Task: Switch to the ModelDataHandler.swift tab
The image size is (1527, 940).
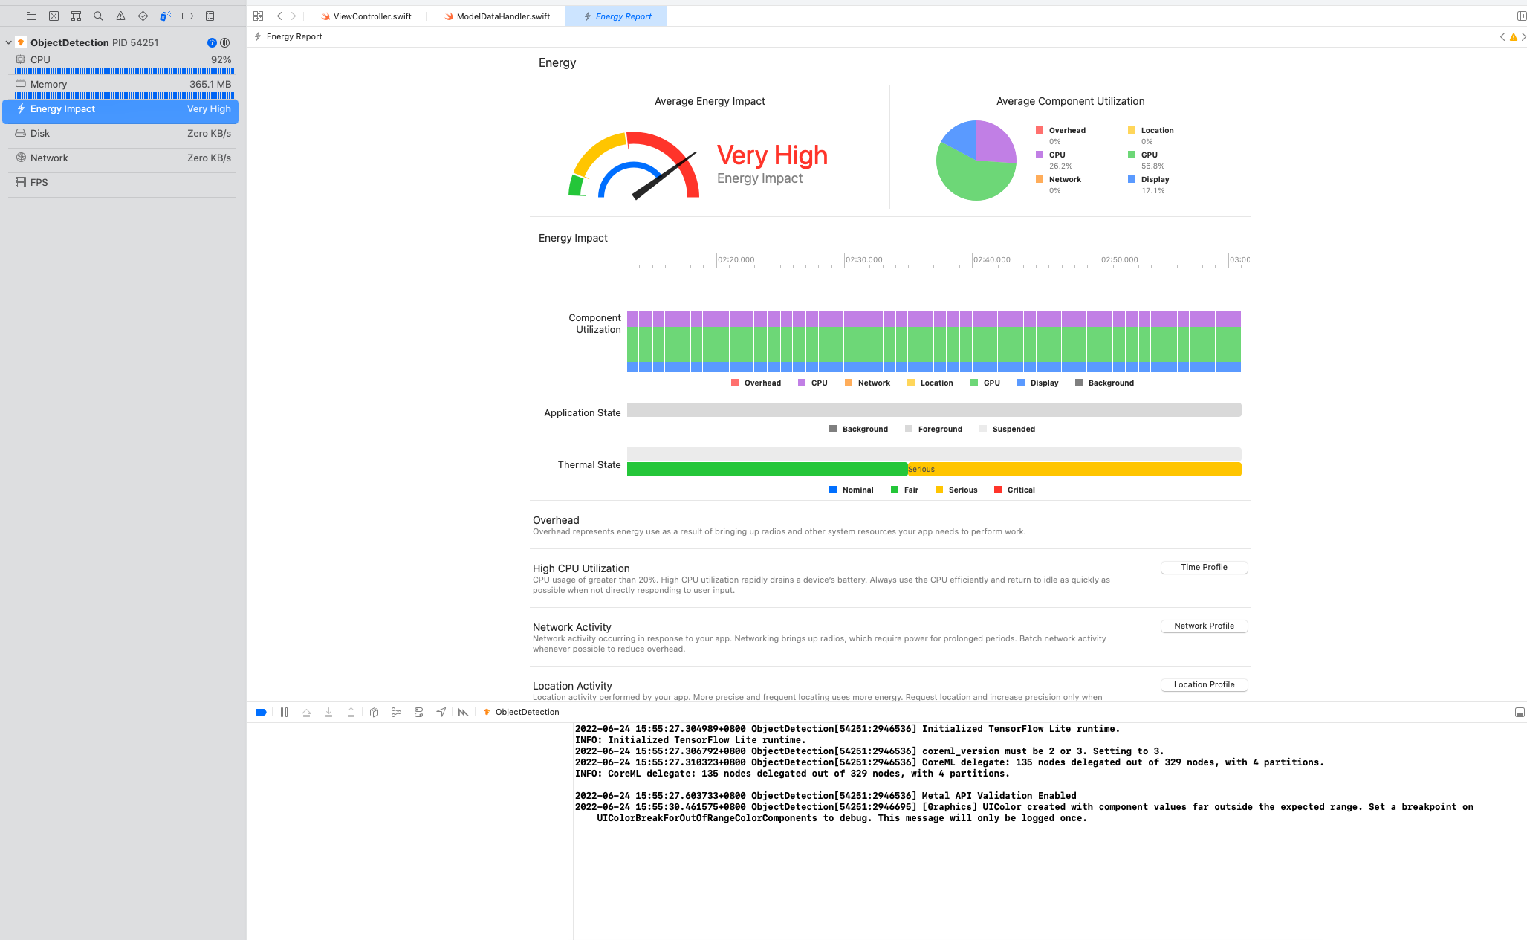Action: pos(496,16)
